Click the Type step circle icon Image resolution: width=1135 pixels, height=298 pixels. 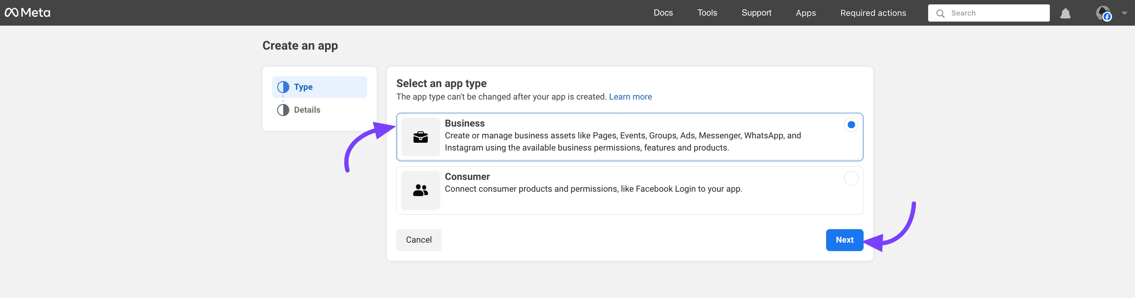tap(283, 87)
